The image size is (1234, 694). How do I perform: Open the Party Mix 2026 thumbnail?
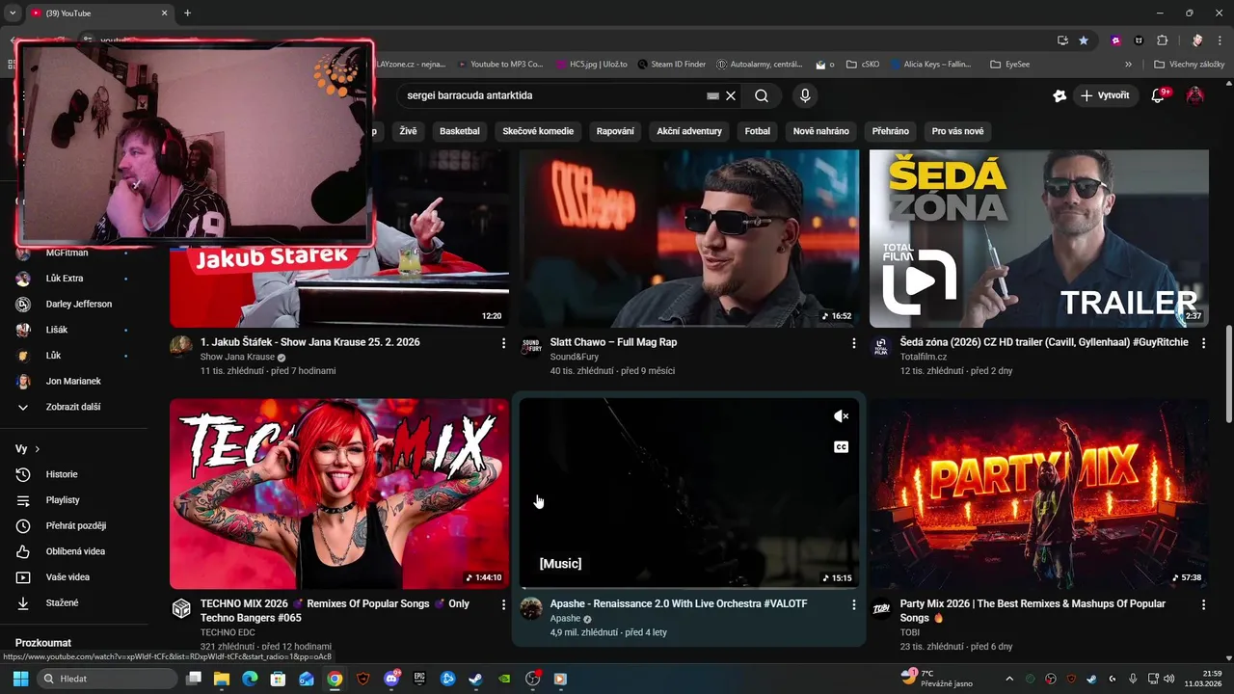click(x=1039, y=494)
